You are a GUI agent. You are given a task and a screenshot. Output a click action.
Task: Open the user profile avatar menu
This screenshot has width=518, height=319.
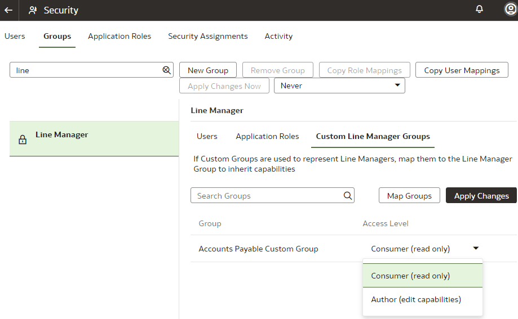tap(510, 10)
